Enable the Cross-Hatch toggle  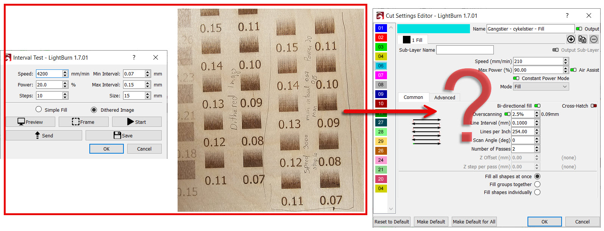tap(593, 106)
